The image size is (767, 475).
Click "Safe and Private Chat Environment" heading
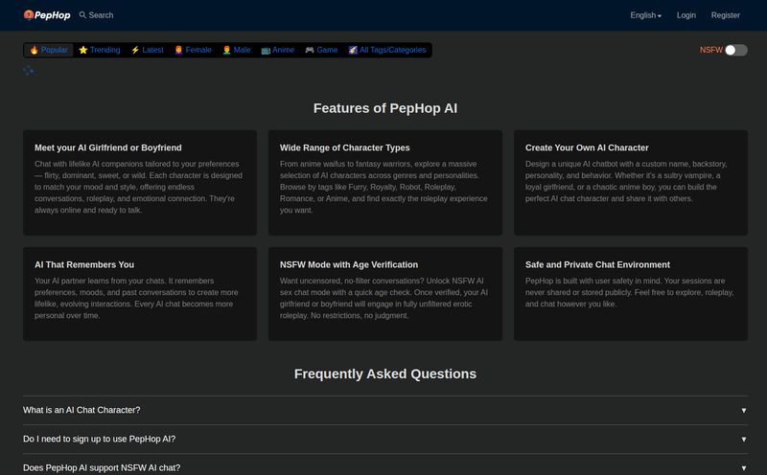(x=597, y=264)
